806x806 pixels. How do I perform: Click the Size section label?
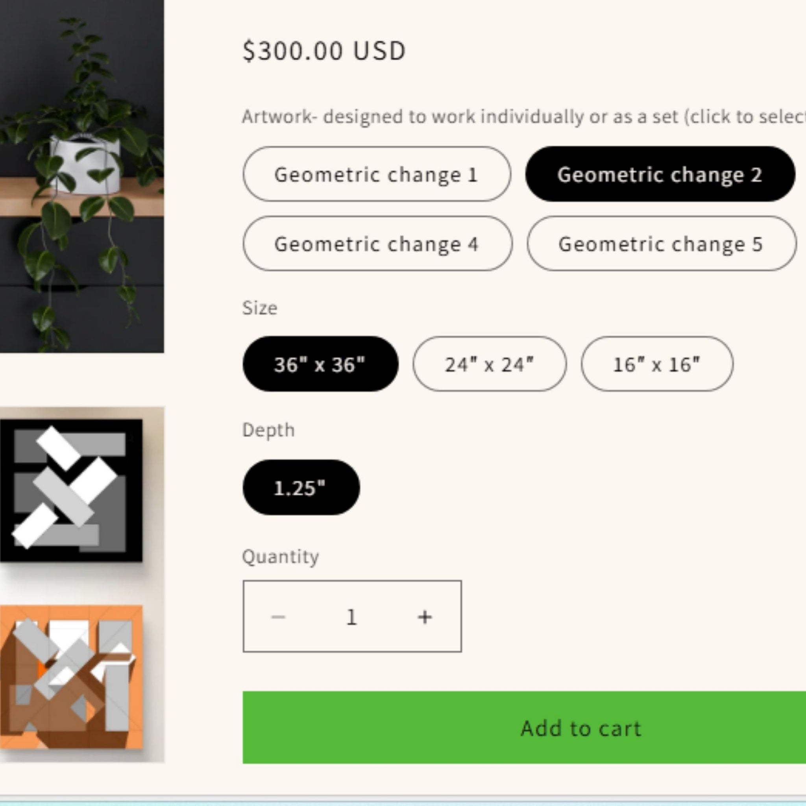[x=259, y=307]
